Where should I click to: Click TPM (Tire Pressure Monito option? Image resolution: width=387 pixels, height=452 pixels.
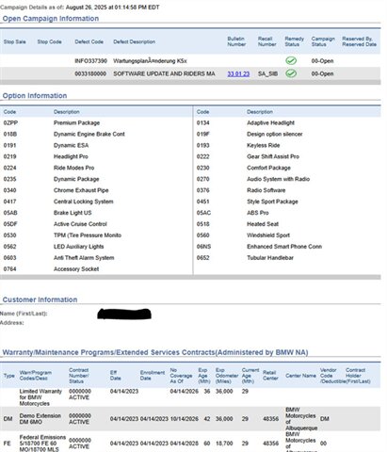click(88, 235)
